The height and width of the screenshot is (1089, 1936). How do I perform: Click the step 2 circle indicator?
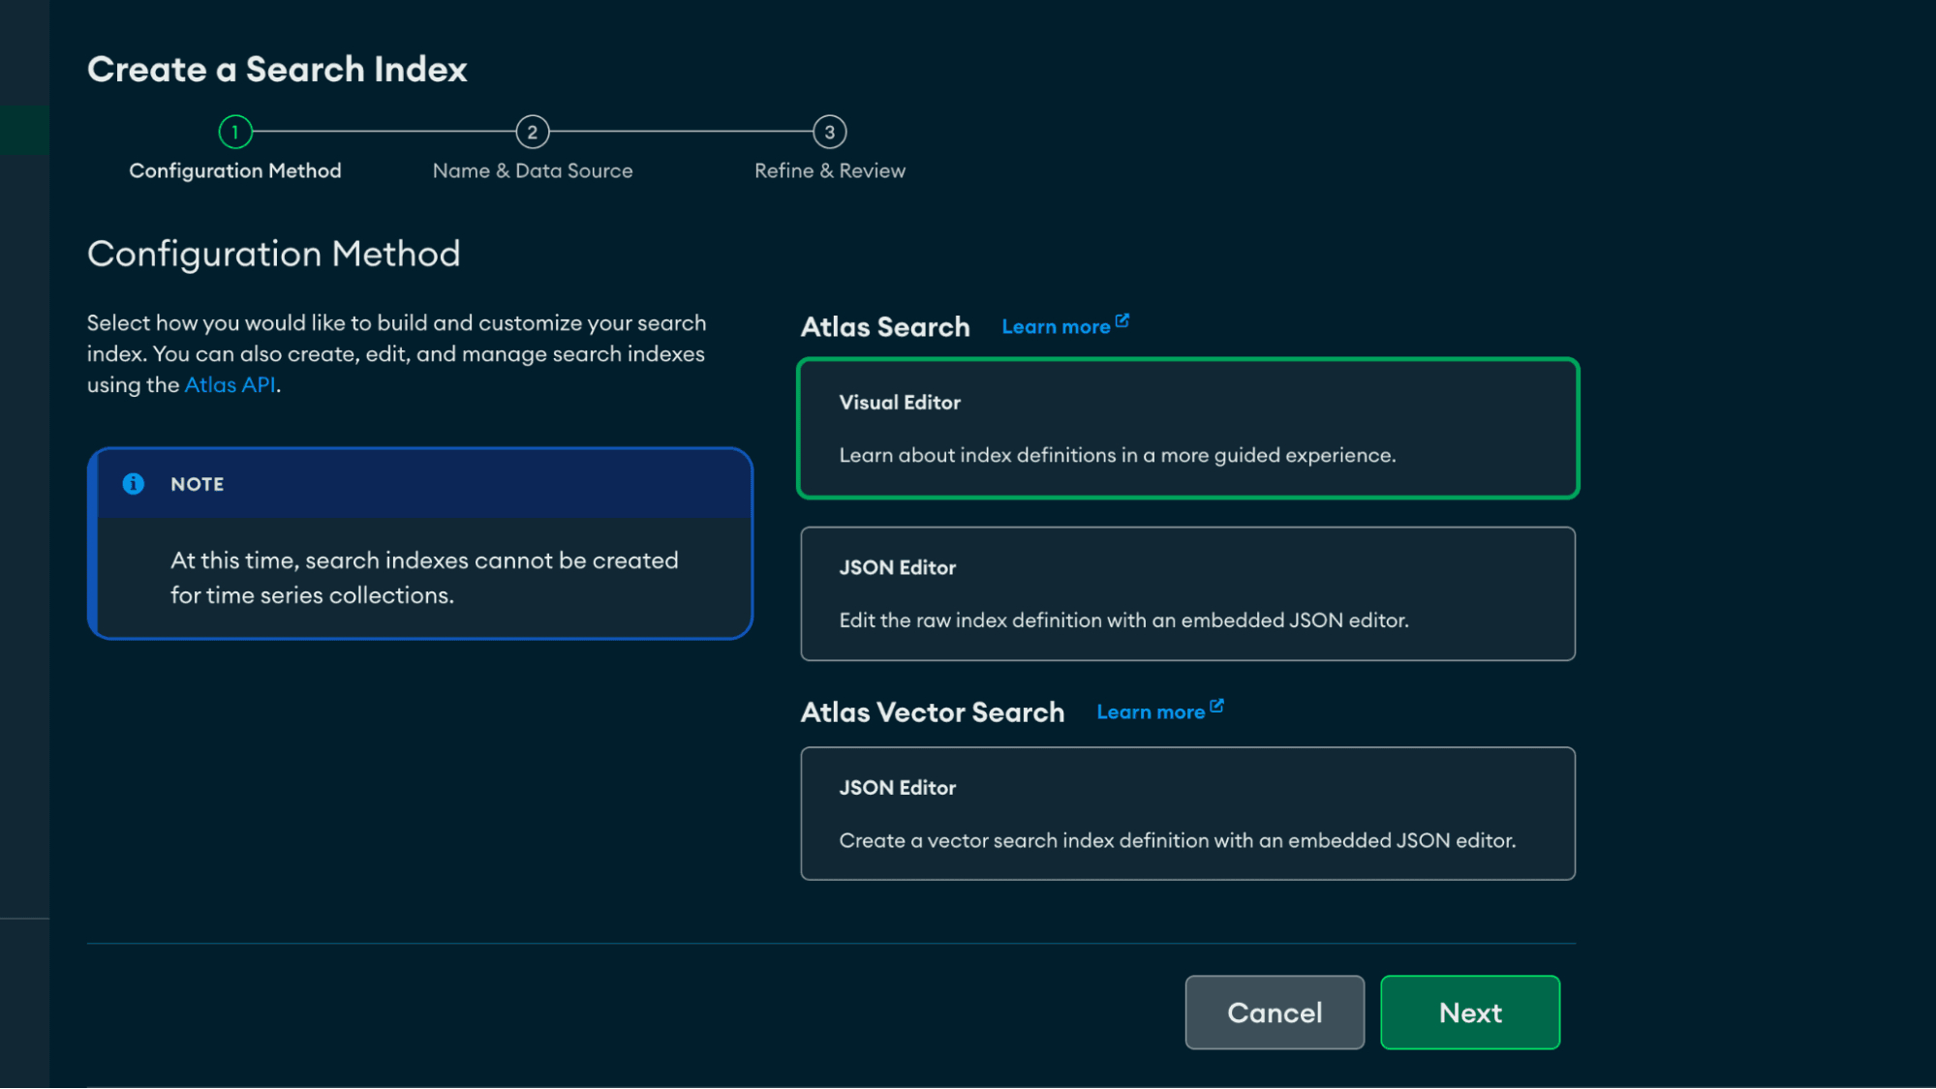(x=533, y=133)
